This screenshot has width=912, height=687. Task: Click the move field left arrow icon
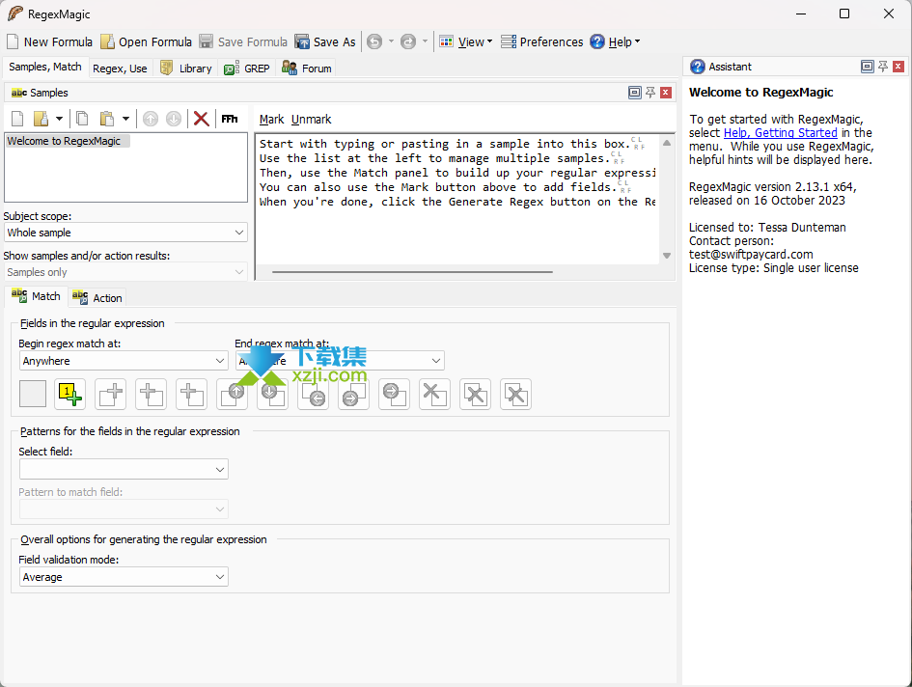[x=313, y=394]
